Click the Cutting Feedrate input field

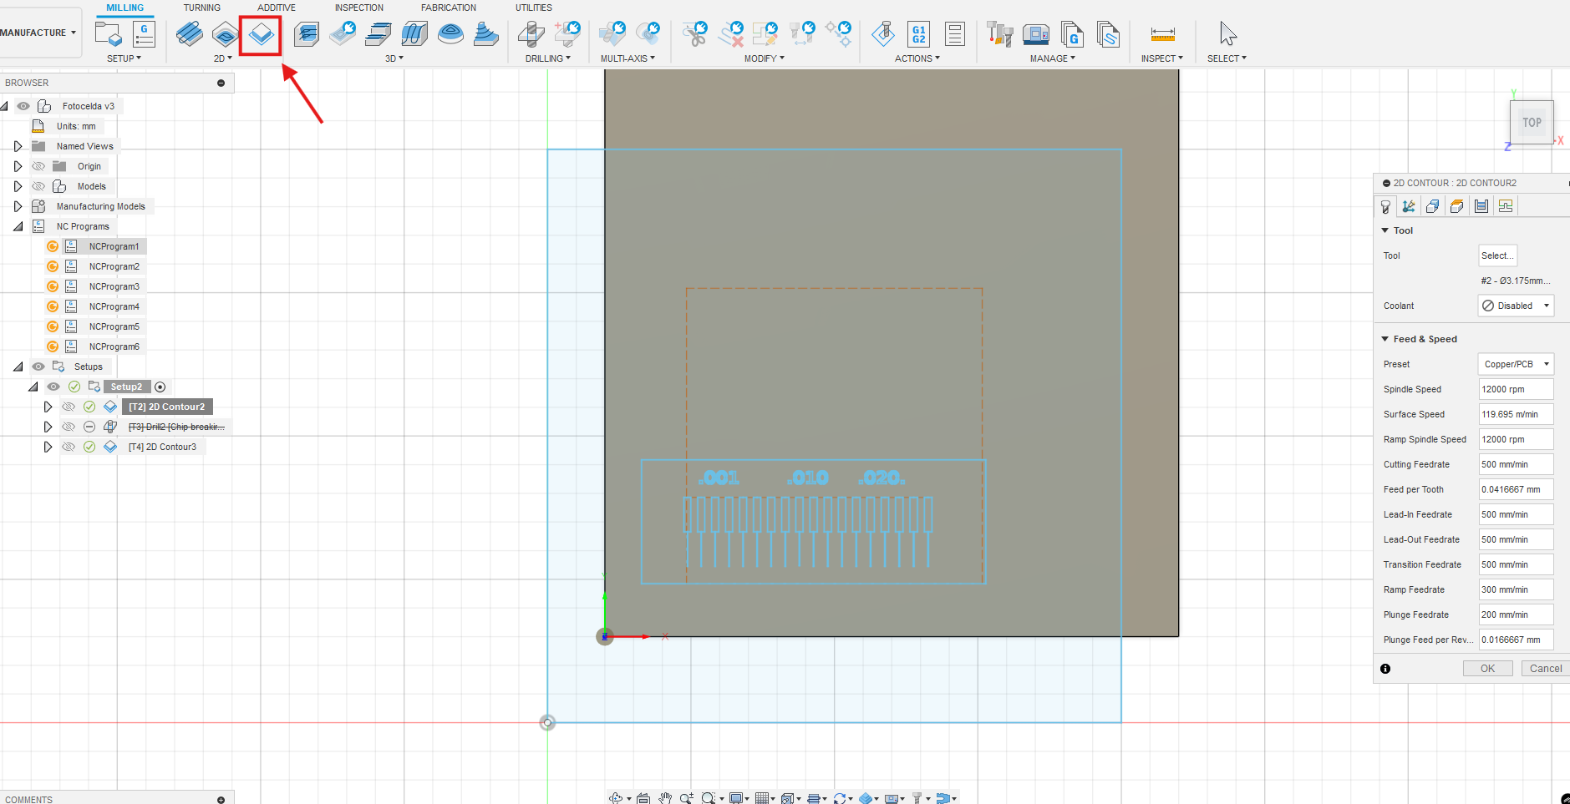[1516, 464]
